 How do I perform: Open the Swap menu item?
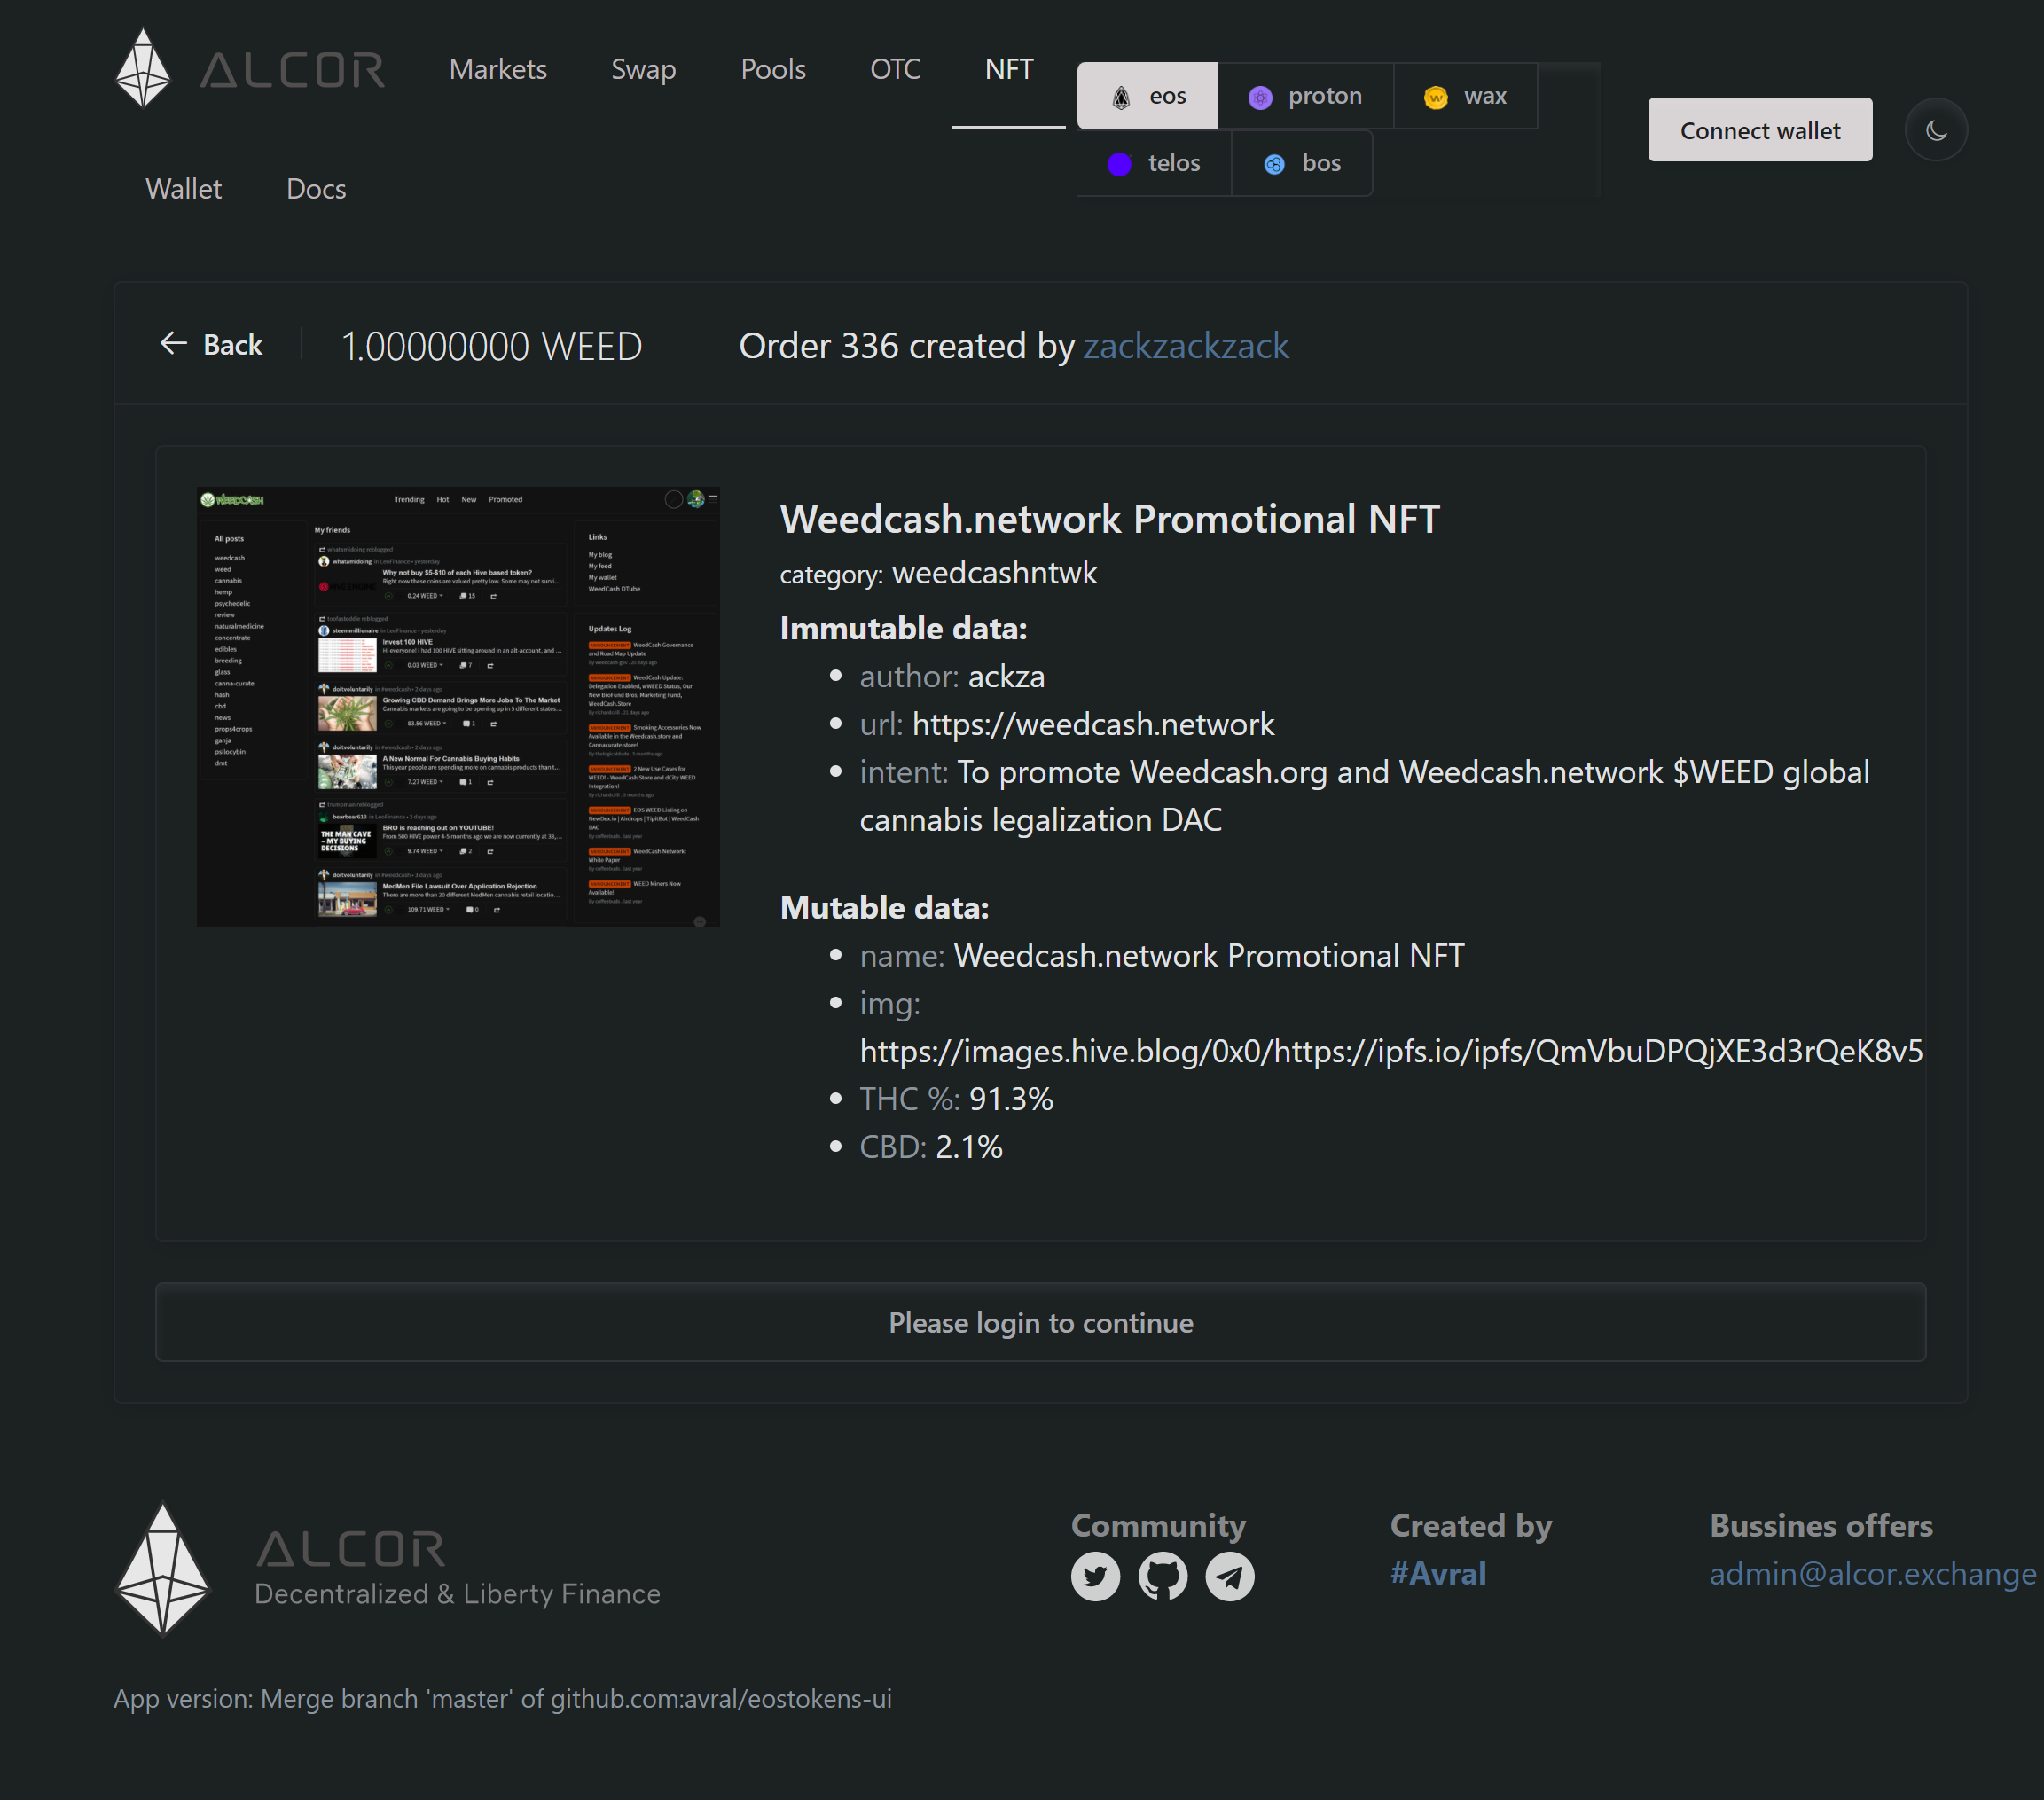[x=643, y=69]
